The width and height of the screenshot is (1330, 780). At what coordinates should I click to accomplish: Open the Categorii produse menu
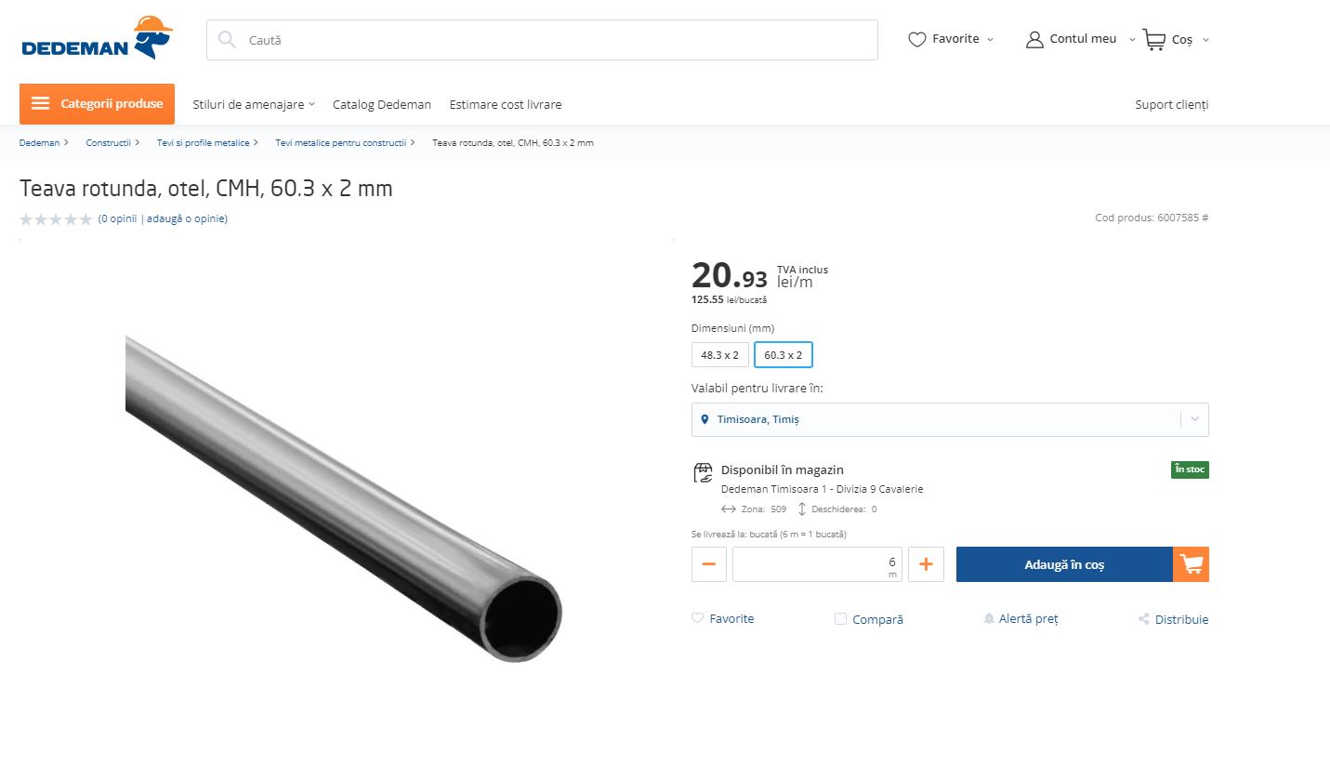pyautogui.click(x=97, y=104)
